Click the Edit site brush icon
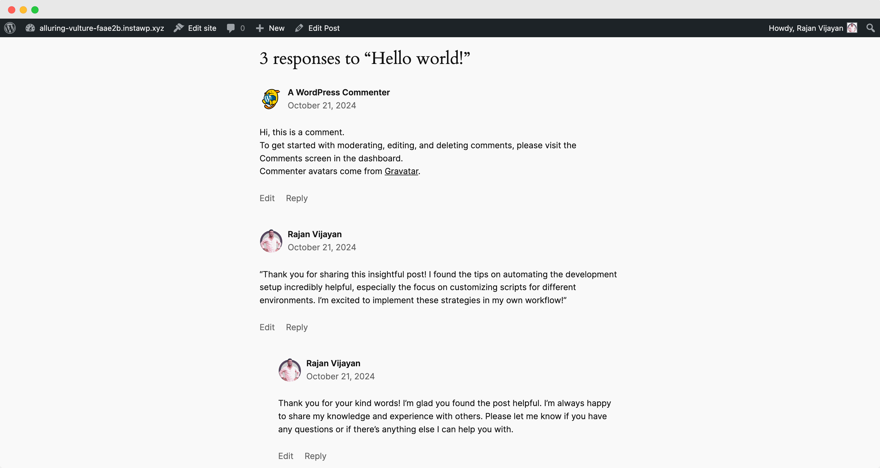 pos(179,28)
